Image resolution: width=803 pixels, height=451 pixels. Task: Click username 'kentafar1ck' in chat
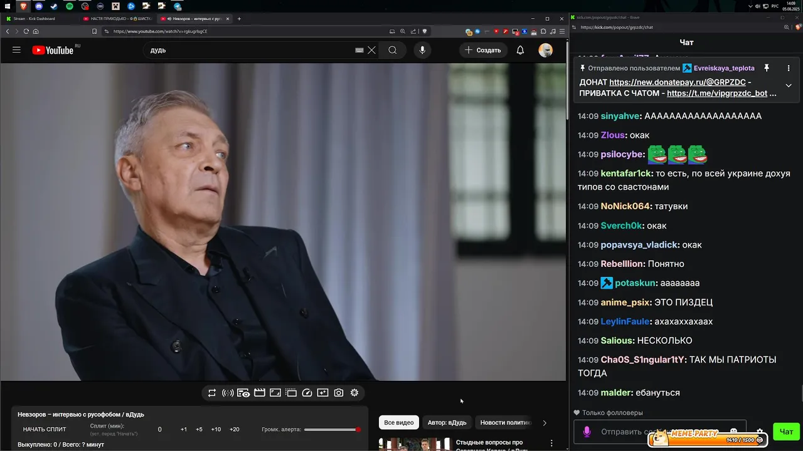click(x=626, y=174)
